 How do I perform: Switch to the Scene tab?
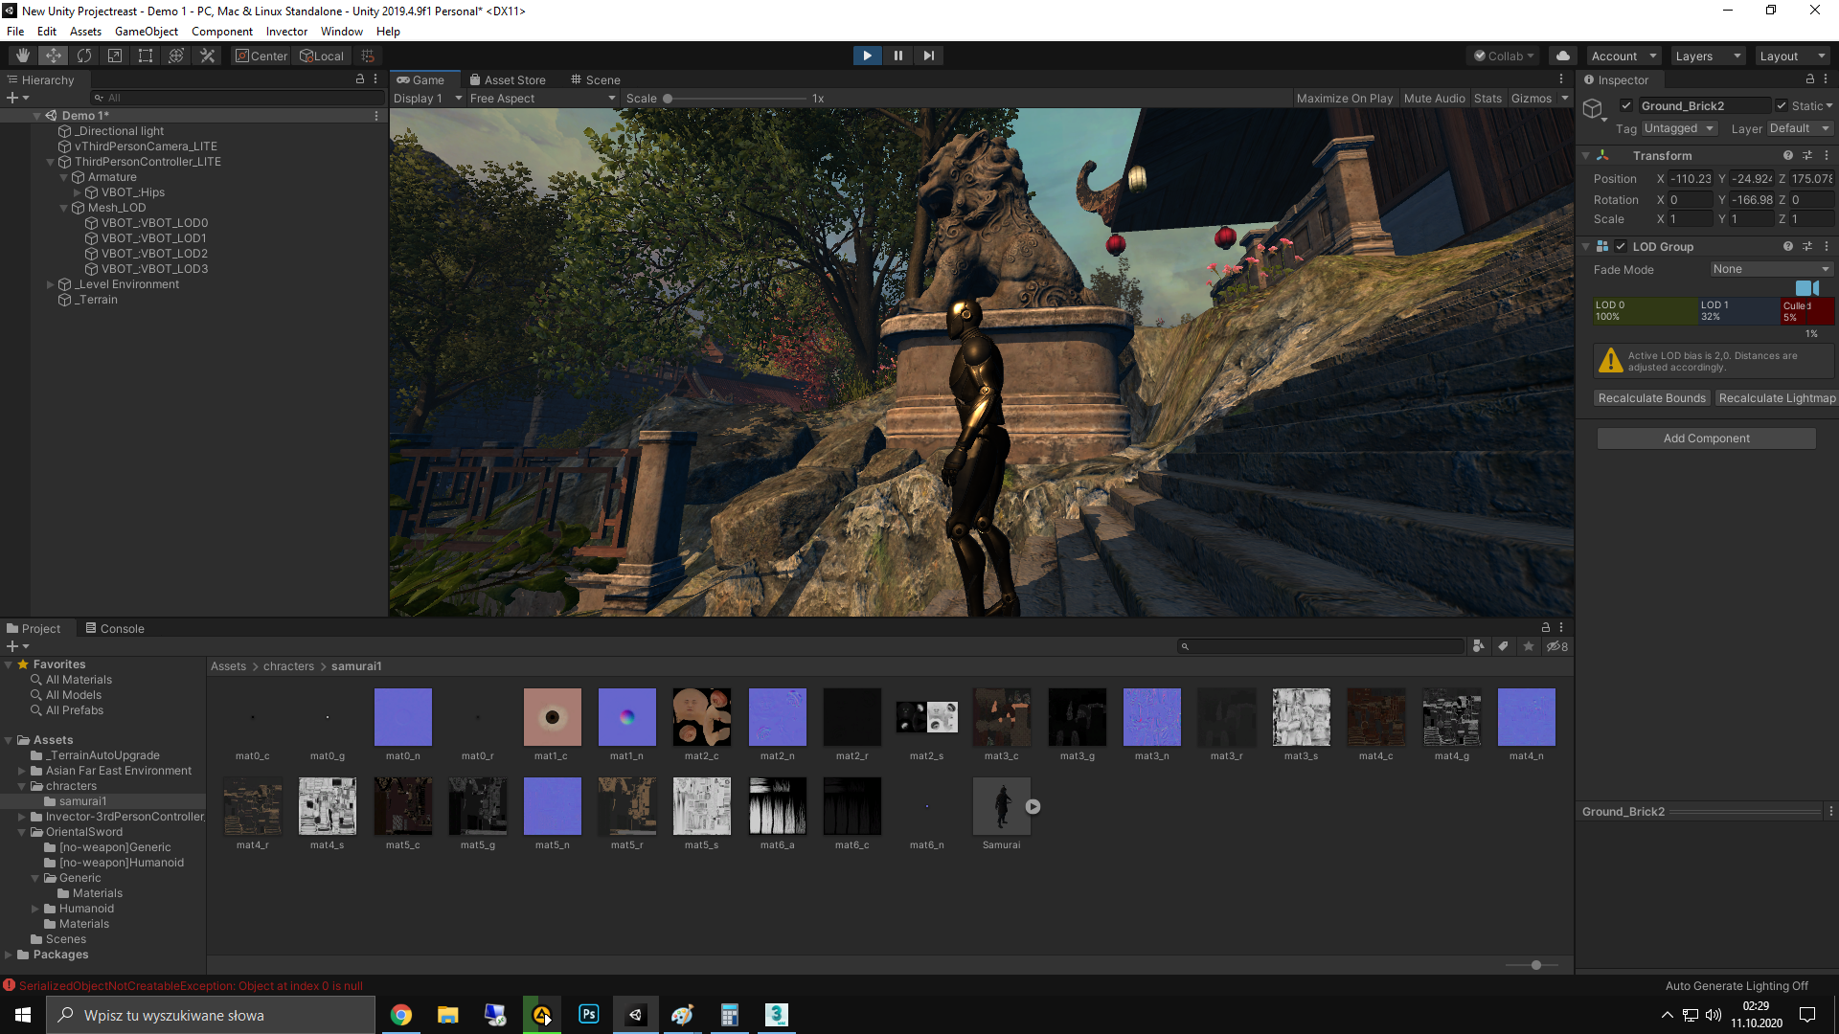[595, 79]
